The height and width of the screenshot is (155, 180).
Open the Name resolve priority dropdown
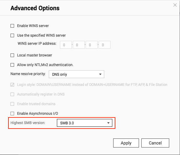pos(76,74)
